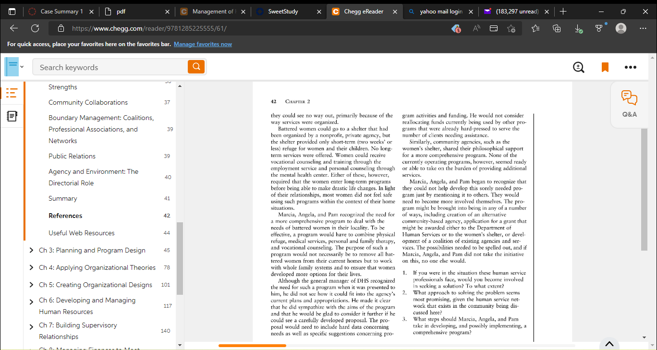Expand Ch 5: Creating Organizational Designs
This screenshot has height=350, width=657.
[32, 285]
